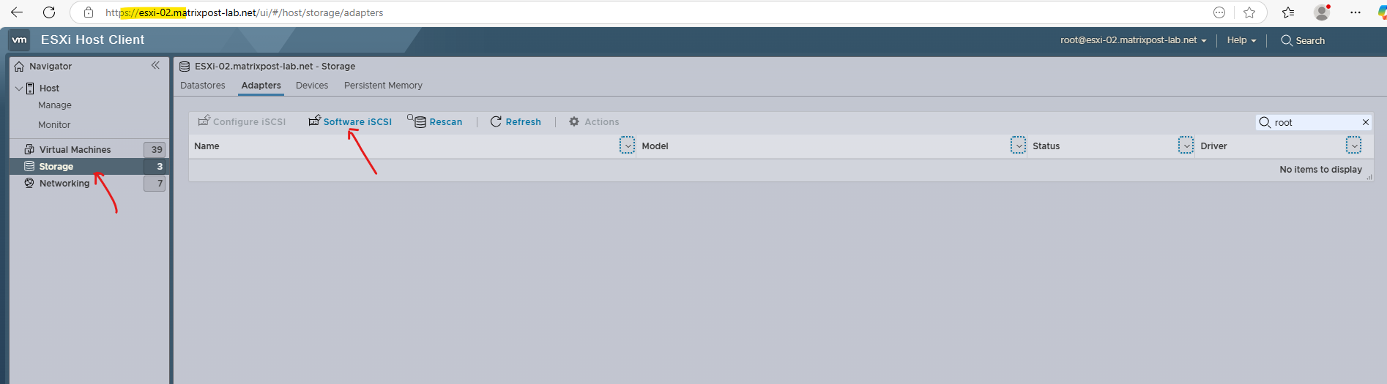The height and width of the screenshot is (384, 1387).
Task: View site information lock icon
Action: [89, 12]
